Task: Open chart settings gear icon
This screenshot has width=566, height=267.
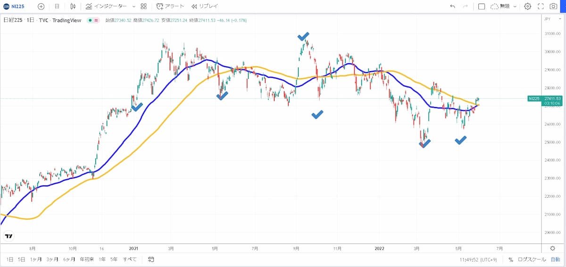Action: click(x=527, y=7)
